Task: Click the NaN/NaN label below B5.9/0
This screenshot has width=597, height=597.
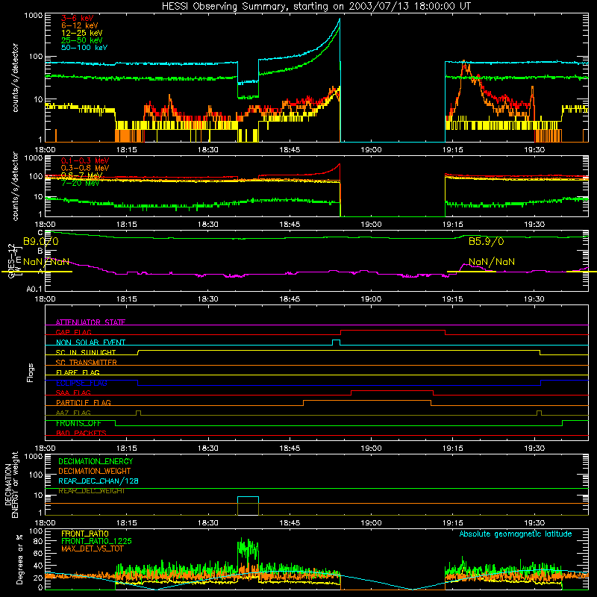Action: [x=492, y=262]
